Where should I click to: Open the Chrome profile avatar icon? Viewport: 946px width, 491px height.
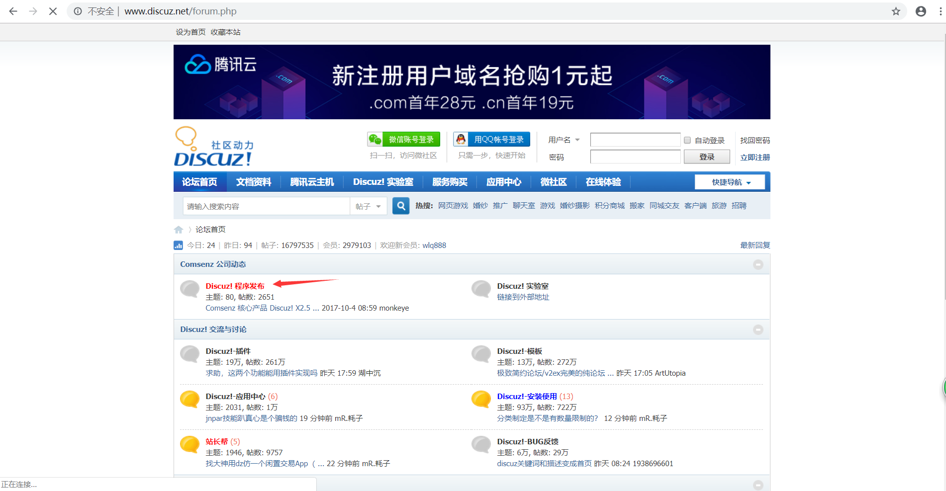click(x=921, y=11)
